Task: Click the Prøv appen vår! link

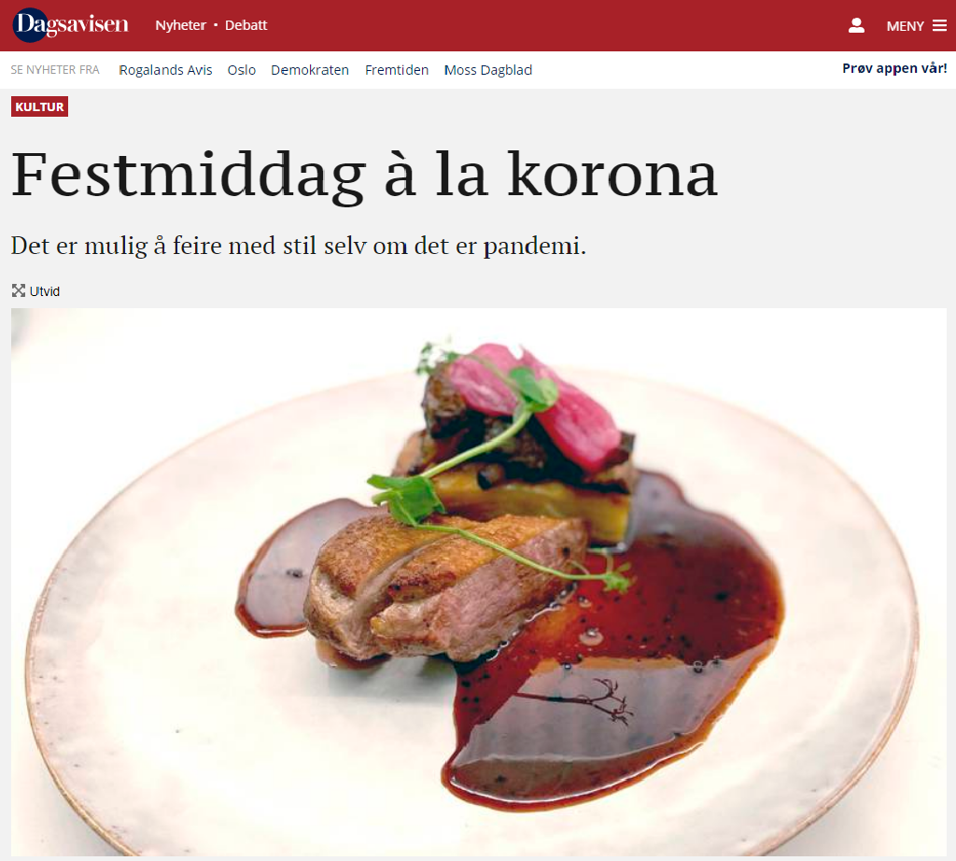Action: pyautogui.click(x=894, y=68)
